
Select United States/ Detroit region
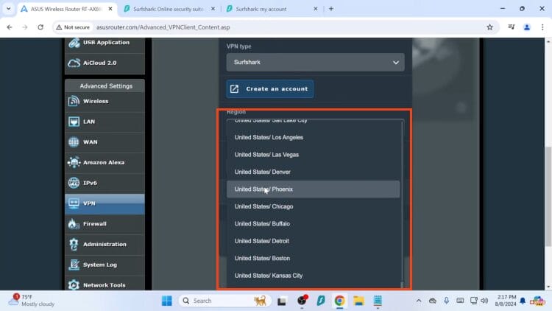(x=313, y=241)
